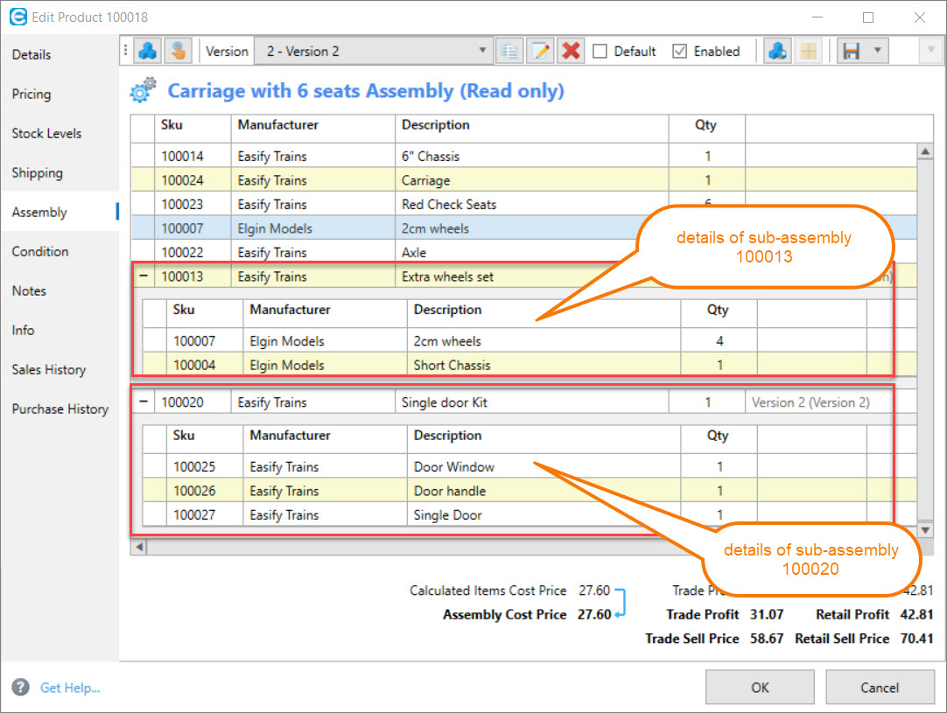This screenshot has width=947, height=713.
Task: Click the copy version document icon
Action: pos(509,52)
